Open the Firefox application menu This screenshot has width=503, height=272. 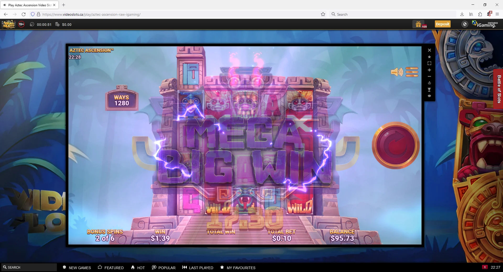[497, 14]
